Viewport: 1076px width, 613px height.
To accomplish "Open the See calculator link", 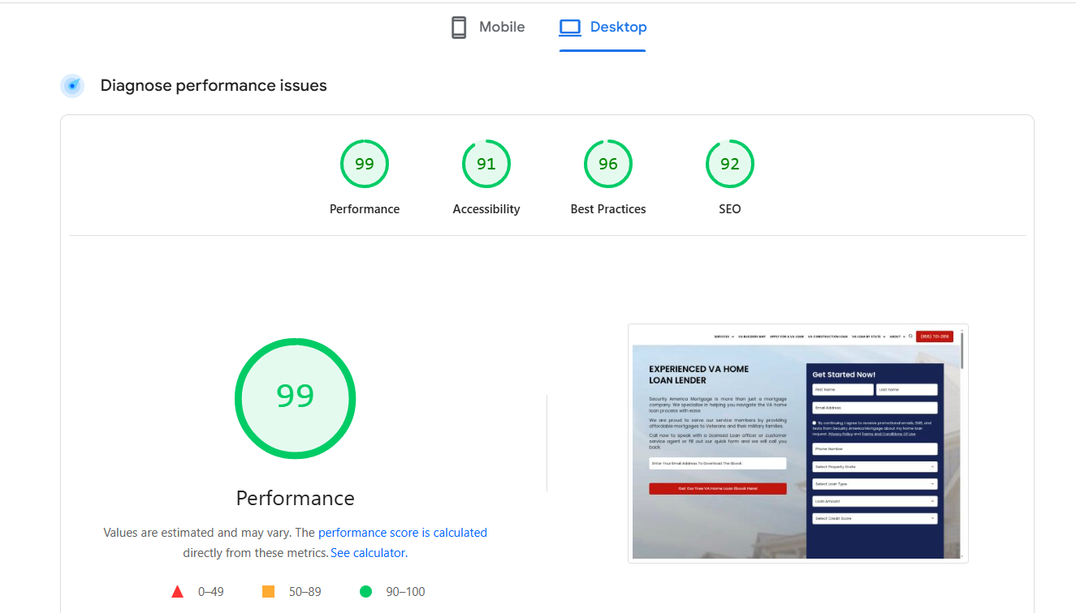I will coord(367,552).
